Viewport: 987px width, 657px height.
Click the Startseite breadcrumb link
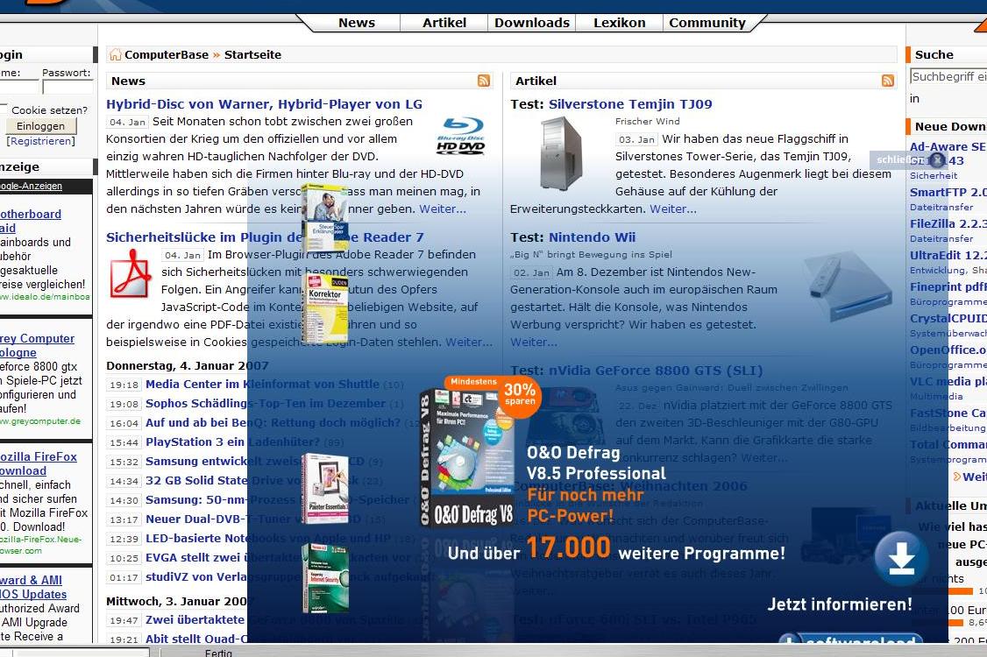pyautogui.click(x=252, y=54)
